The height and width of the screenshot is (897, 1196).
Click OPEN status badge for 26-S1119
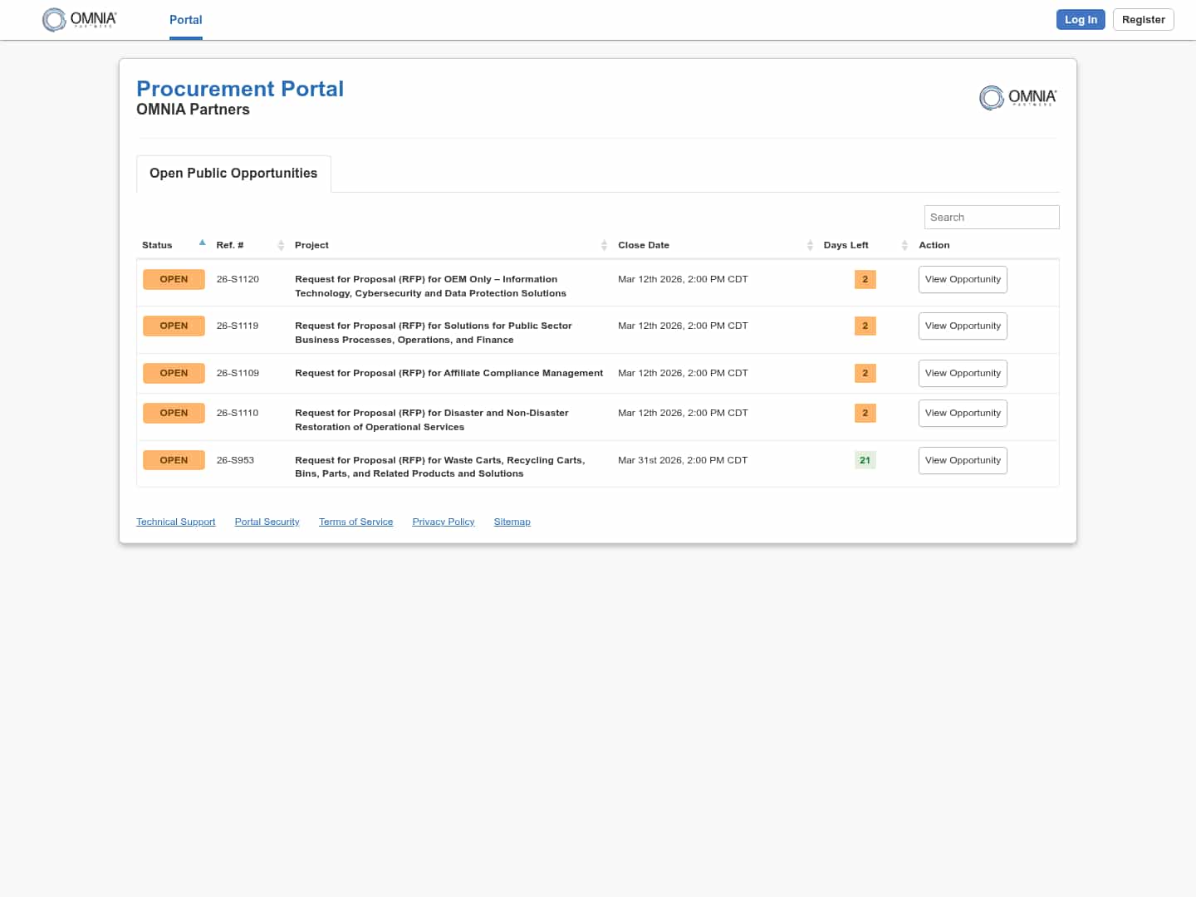pos(174,326)
